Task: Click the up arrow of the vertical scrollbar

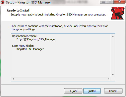Action: (113, 36)
